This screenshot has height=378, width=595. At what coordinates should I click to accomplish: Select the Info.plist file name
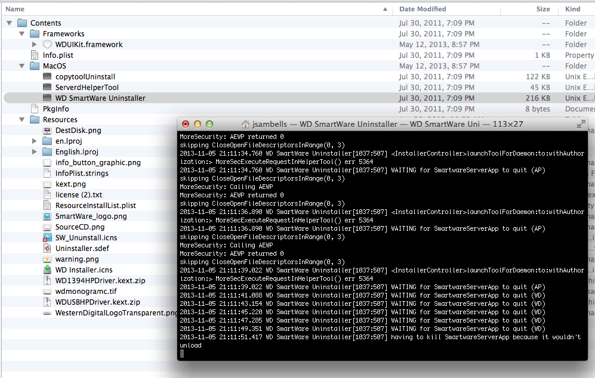tap(58, 55)
